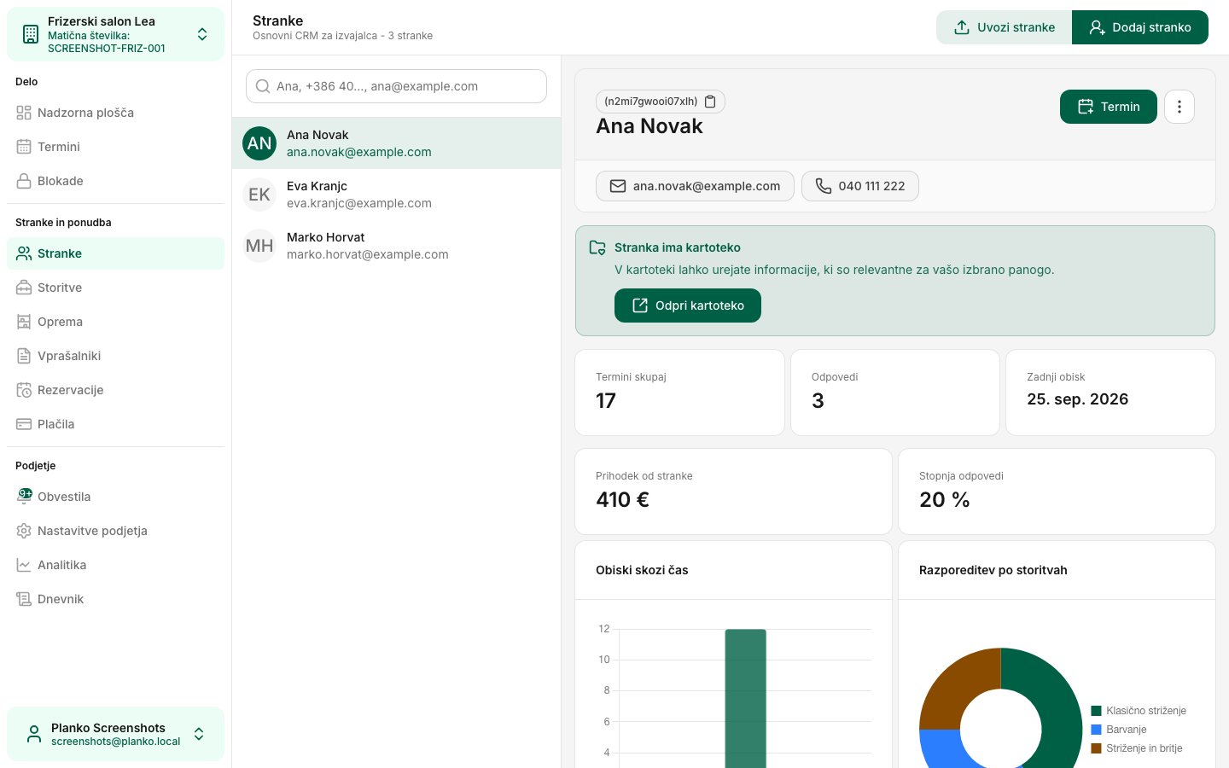Image resolution: width=1229 pixels, height=768 pixels.
Task: Click the Vprašalniki document icon
Action: [x=24, y=356]
